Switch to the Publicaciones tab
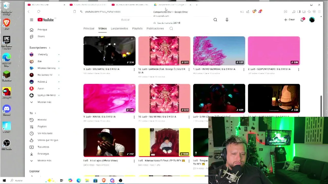Viewport: 328px width, 184px height. click(155, 29)
